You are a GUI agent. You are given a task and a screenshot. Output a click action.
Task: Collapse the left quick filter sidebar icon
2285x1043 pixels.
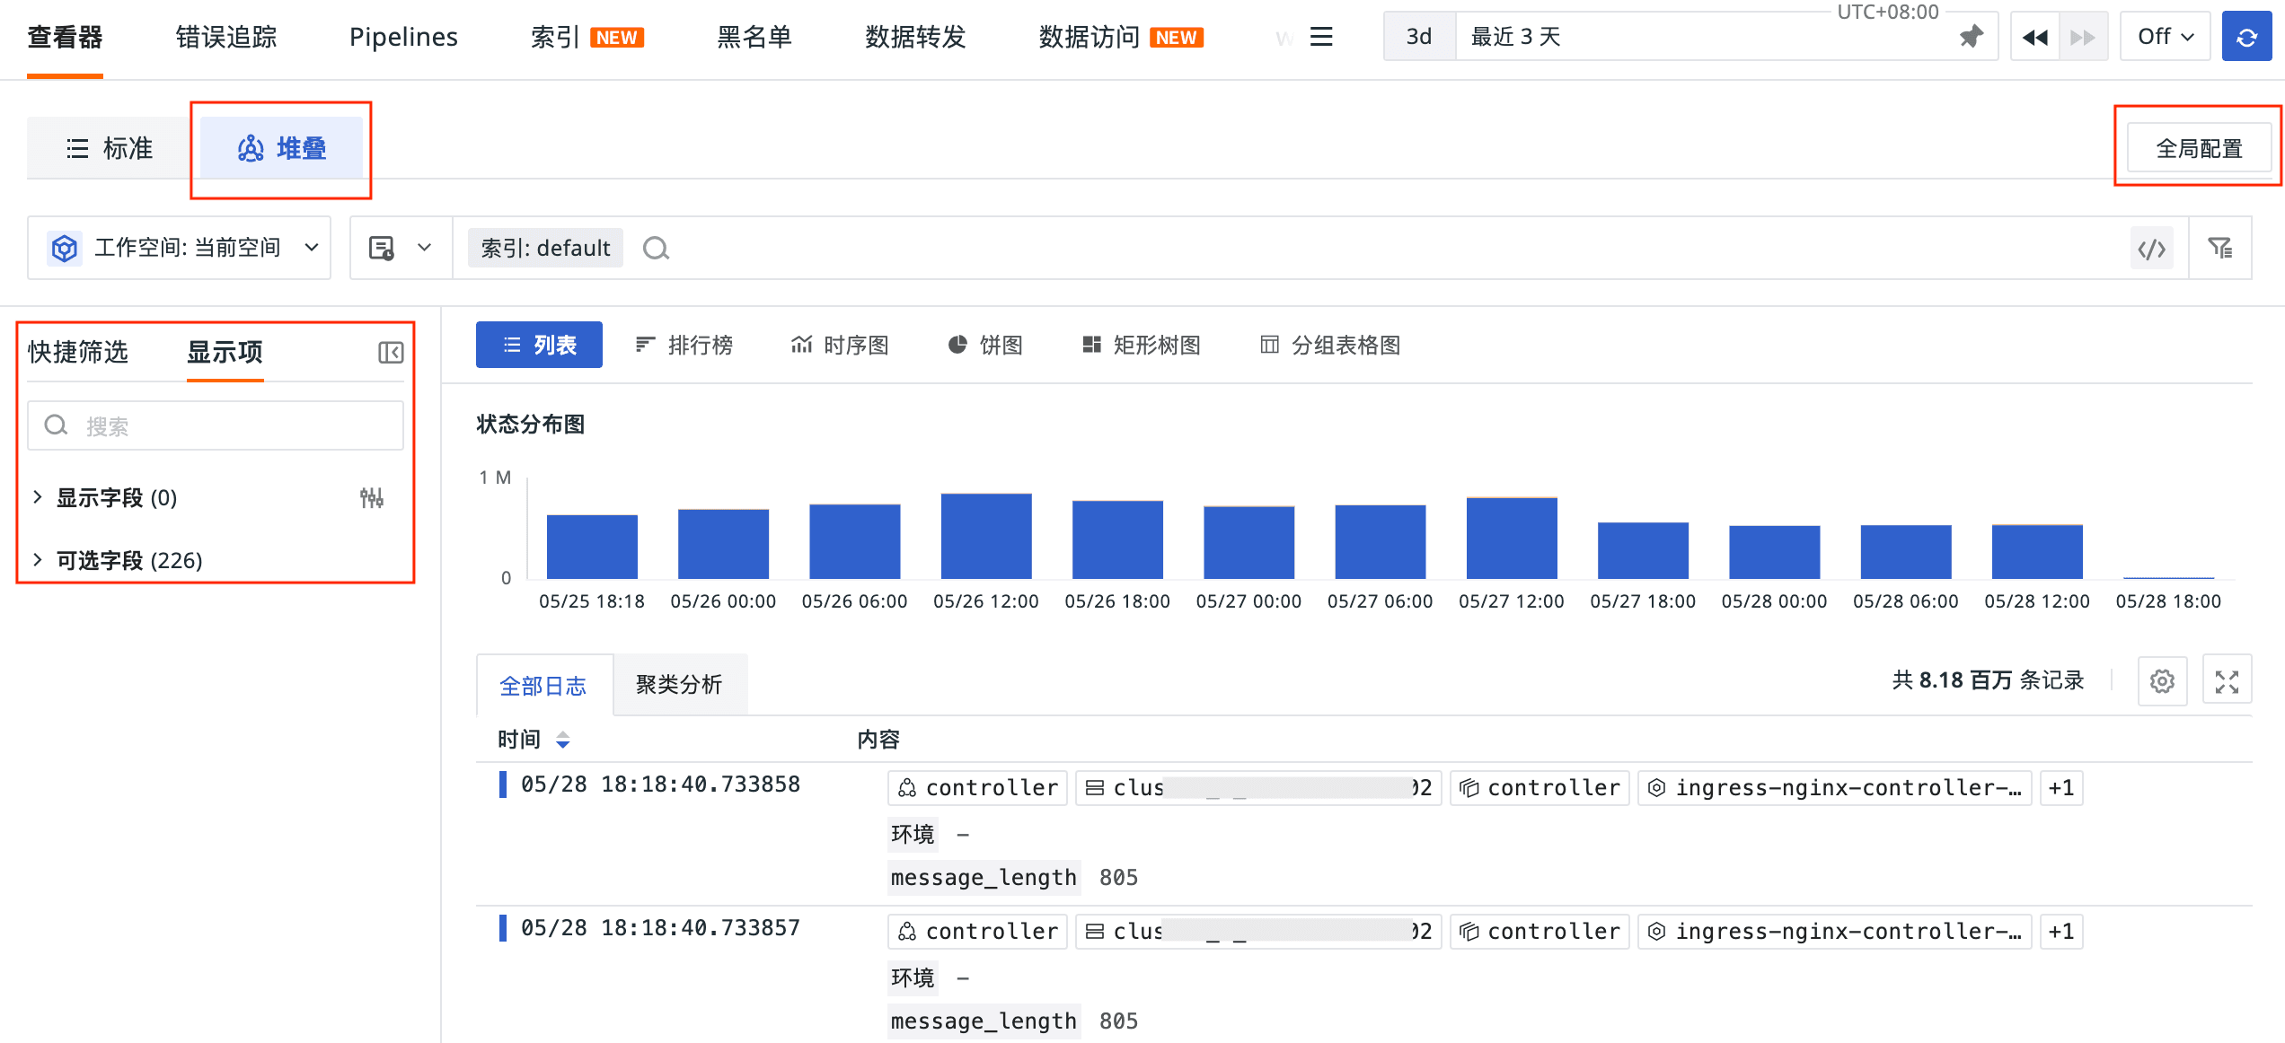click(x=391, y=353)
